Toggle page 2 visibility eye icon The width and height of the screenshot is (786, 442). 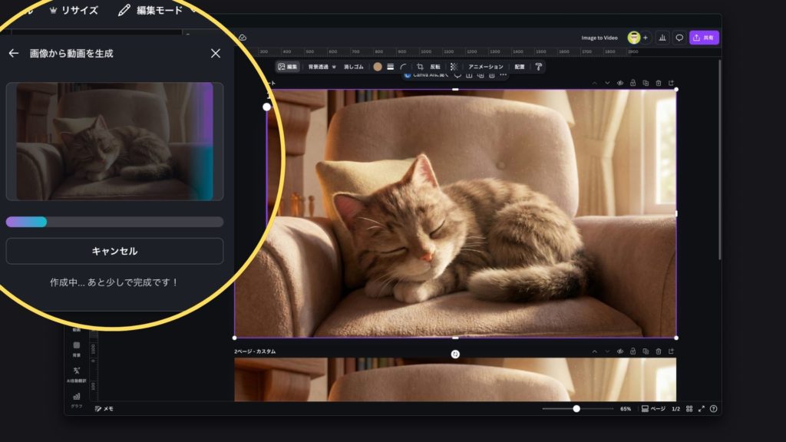[x=619, y=351]
